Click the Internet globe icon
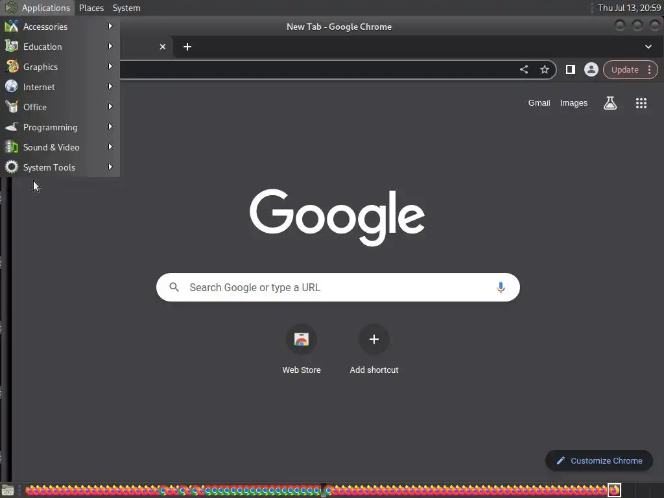Image resolution: width=664 pixels, height=498 pixels. pyautogui.click(x=12, y=86)
